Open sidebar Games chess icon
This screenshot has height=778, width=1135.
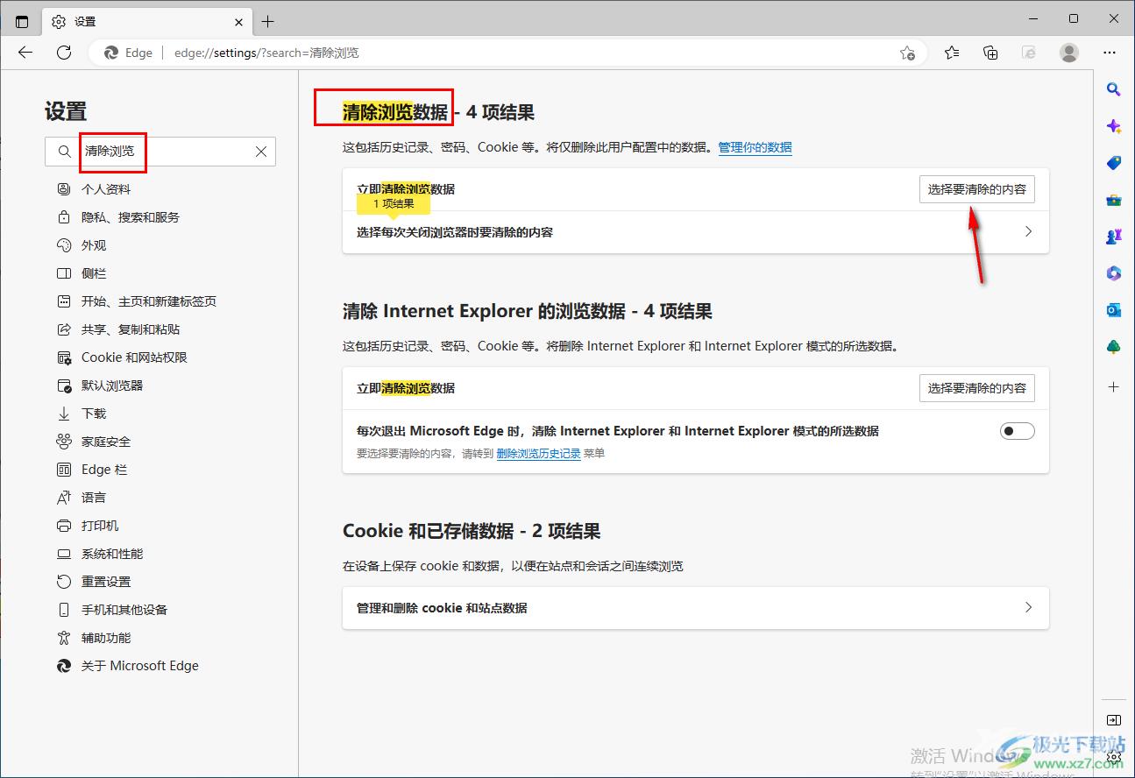[1114, 237]
